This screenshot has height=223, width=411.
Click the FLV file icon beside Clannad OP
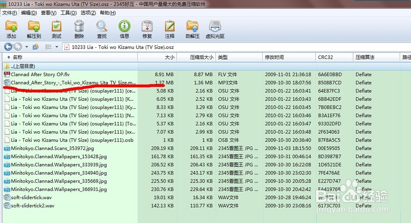click(x=7, y=74)
